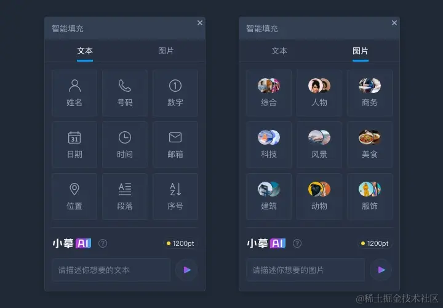Choose the 号码 phone number fill option
The image size is (443, 308).
click(x=124, y=93)
